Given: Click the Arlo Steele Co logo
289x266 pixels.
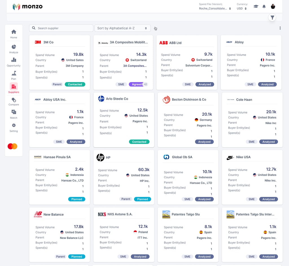Looking at the screenshot, I should 101,99.
